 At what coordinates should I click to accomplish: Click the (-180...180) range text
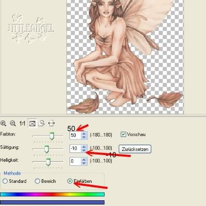(101, 135)
